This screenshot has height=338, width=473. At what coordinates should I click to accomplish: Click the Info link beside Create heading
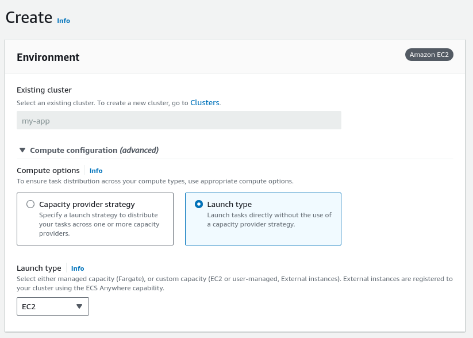[x=63, y=21]
